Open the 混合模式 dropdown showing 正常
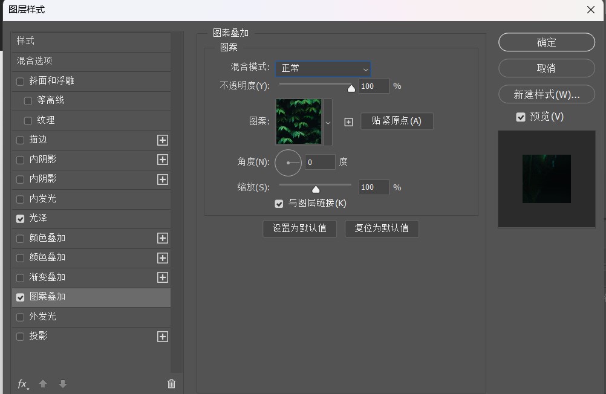The height and width of the screenshot is (394, 606). coord(323,69)
